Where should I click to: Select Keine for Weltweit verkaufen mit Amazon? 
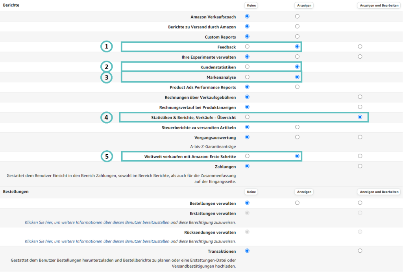pyautogui.click(x=247, y=156)
